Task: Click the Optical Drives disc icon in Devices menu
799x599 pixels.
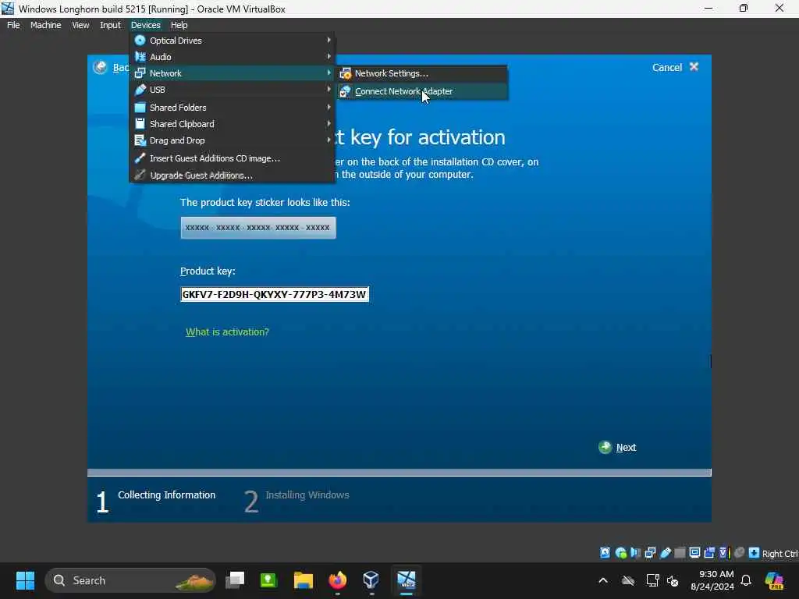Action: pyautogui.click(x=140, y=41)
